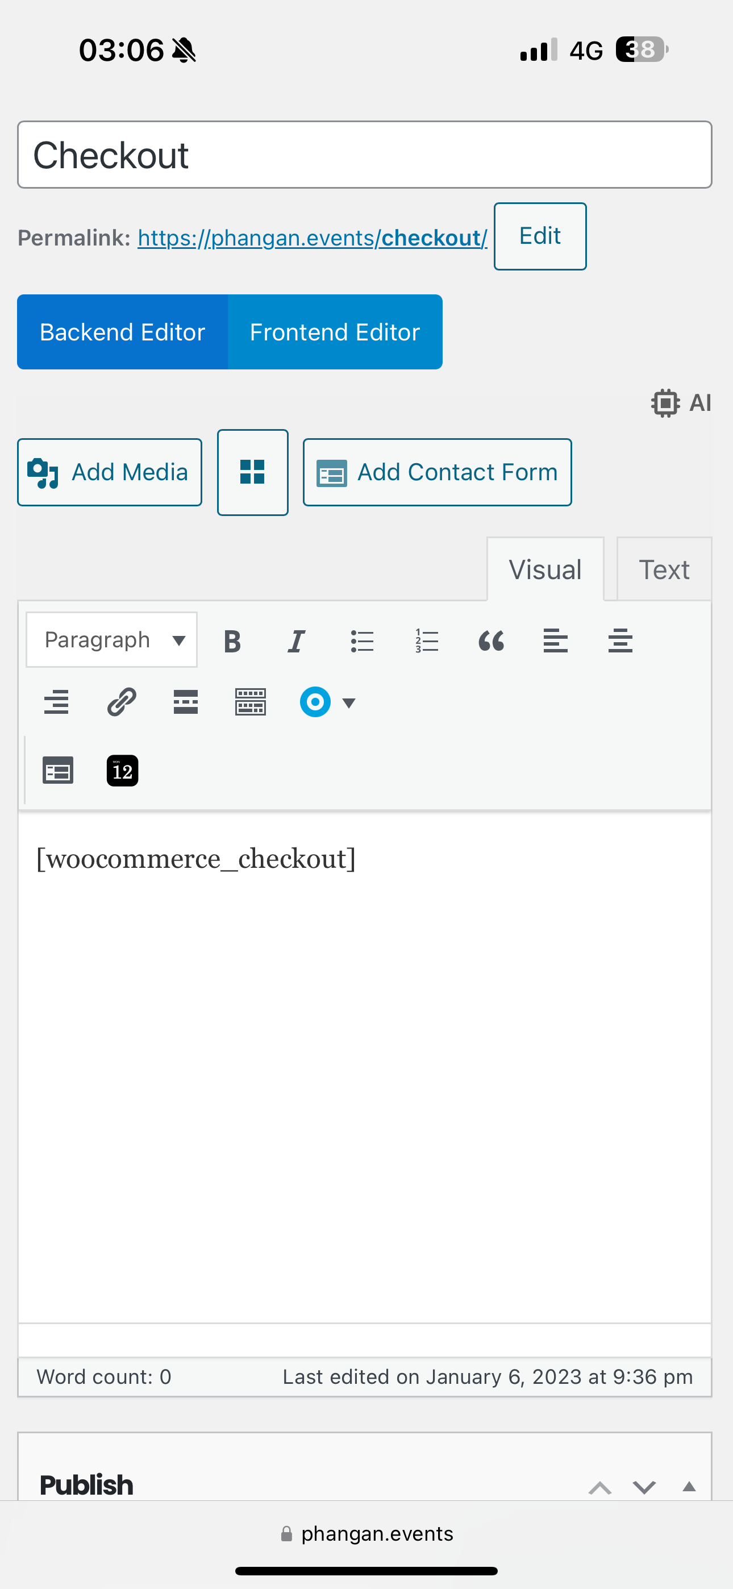Align text left
This screenshot has height=1589, width=733.
(555, 641)
